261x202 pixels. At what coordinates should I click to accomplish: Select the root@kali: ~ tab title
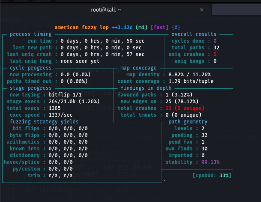click(x=106, y=10)
